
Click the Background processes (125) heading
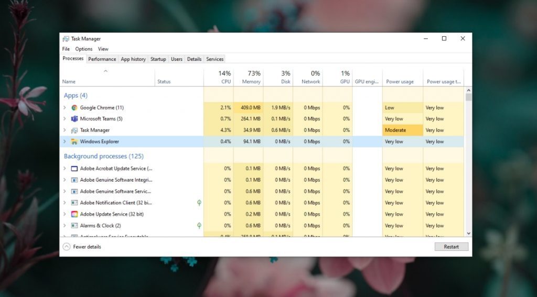[x=104, y=157]
